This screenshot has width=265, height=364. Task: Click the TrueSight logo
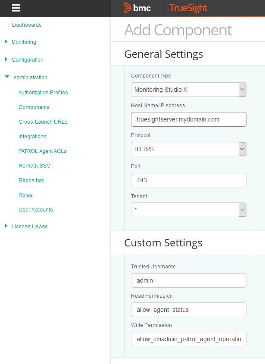click(189, 8)
